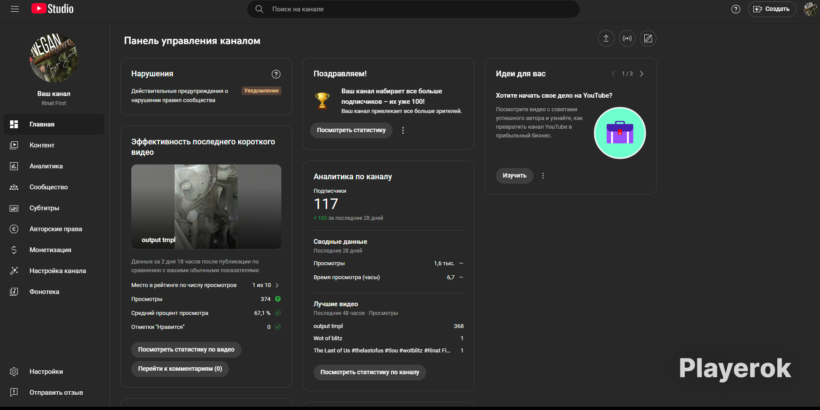Go to next idea card
820x410 pixels.
tap(642, 74)
